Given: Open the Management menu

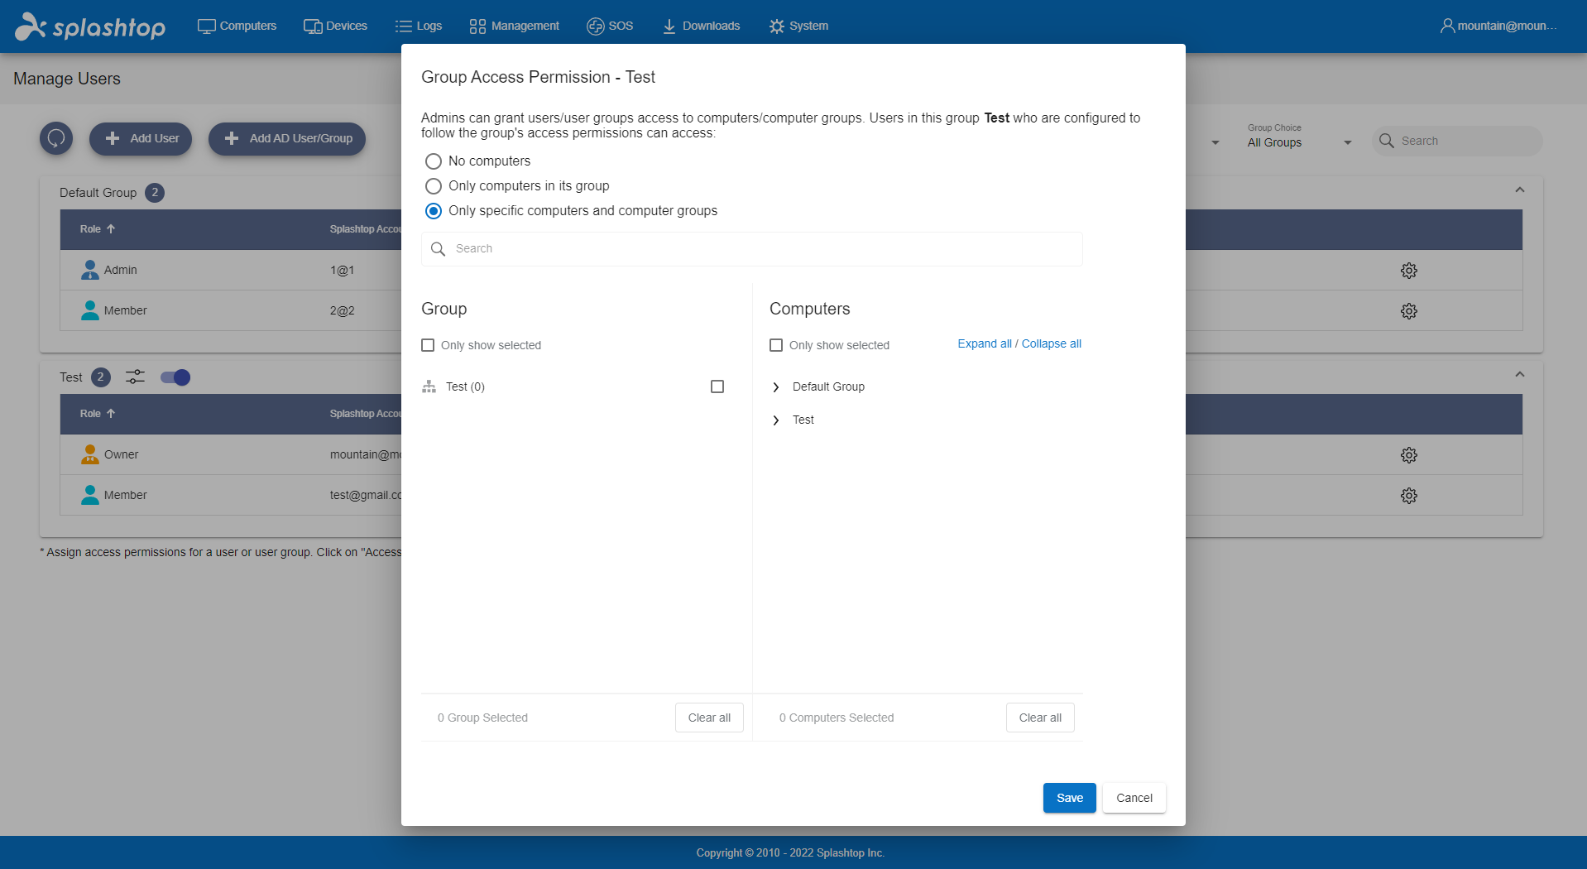Looking at the screenshot, I should coord(513,26).
